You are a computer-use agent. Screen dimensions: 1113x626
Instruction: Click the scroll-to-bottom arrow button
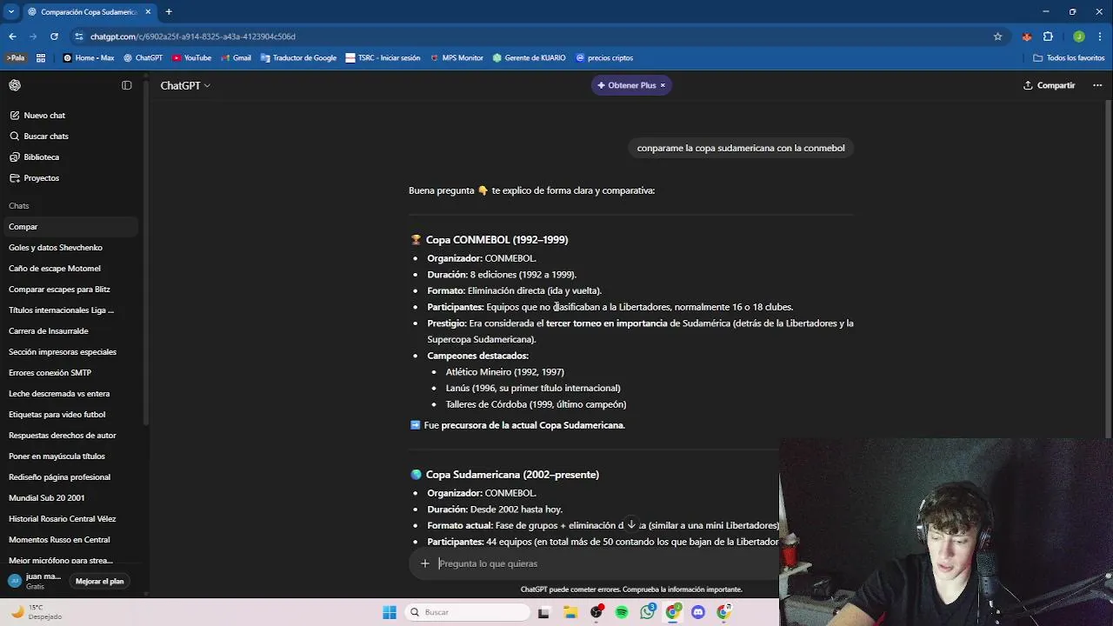[x=632, y=524]
